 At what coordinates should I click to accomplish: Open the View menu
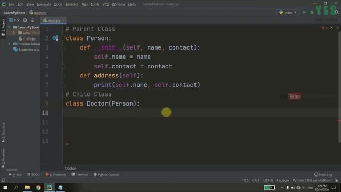(30, 4)
